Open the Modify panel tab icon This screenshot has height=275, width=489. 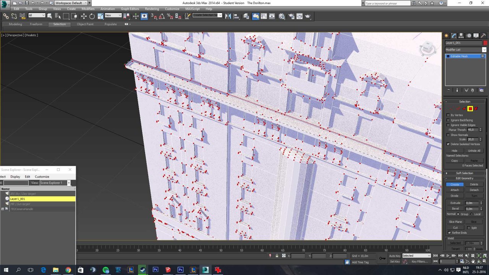454,36
